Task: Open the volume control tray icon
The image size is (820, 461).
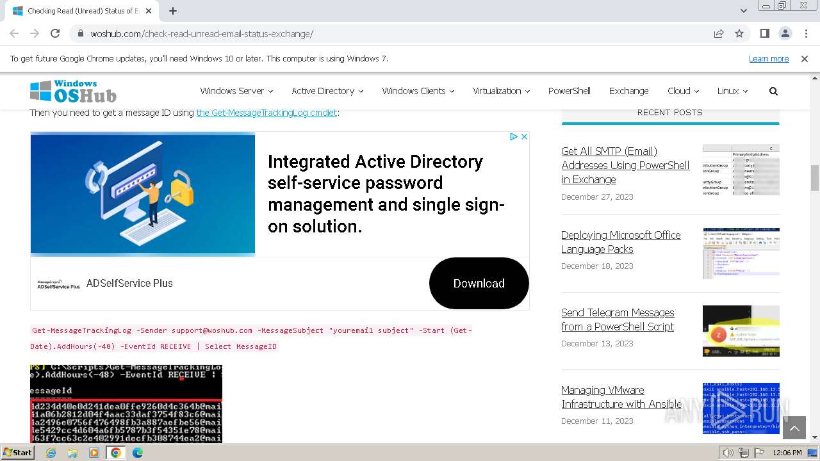Action: pos(728,453)
